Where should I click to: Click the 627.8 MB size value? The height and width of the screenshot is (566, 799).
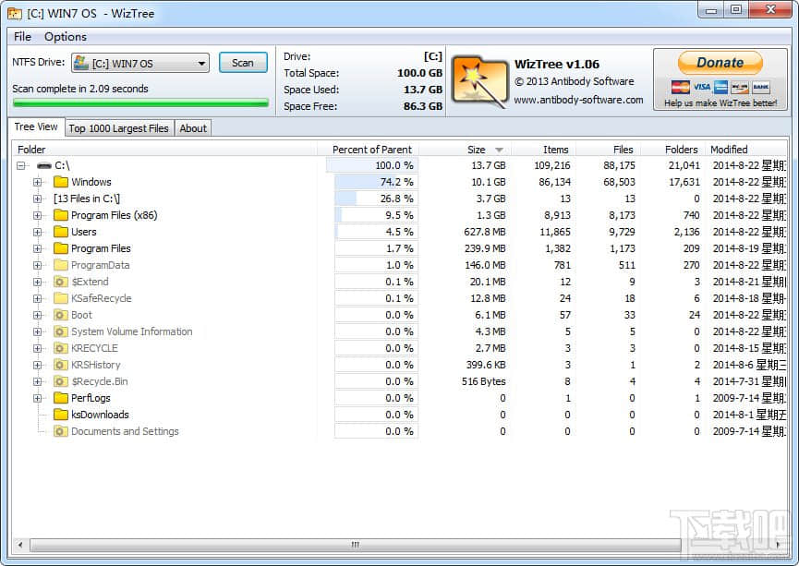[x=485, y=232]
